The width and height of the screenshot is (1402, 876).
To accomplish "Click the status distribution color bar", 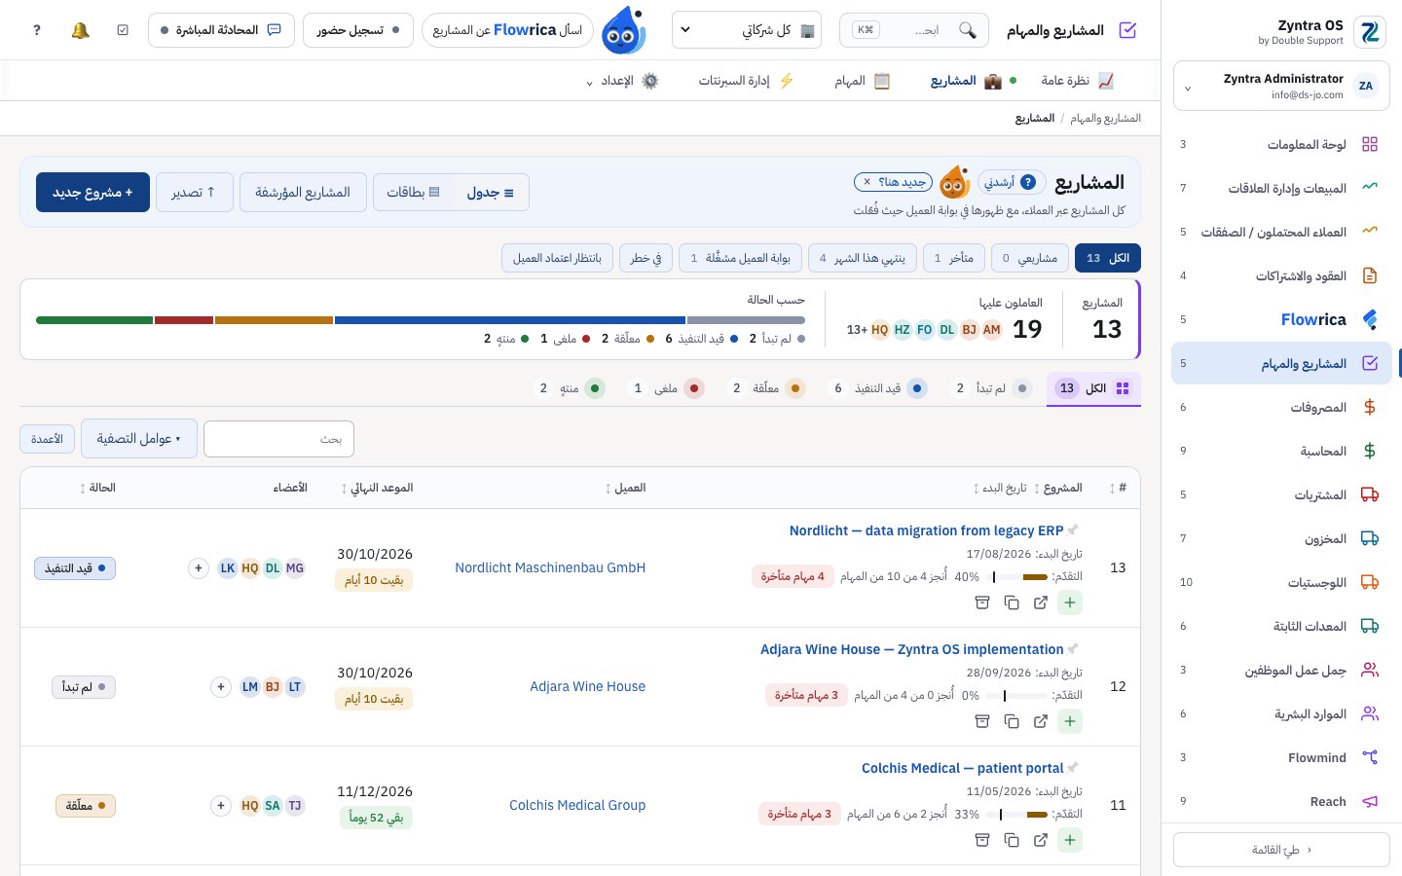I will [x=421, y=320].
